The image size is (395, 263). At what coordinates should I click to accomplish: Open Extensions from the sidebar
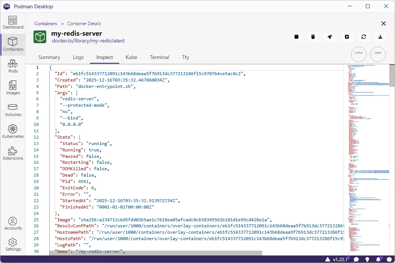(13, 153)
